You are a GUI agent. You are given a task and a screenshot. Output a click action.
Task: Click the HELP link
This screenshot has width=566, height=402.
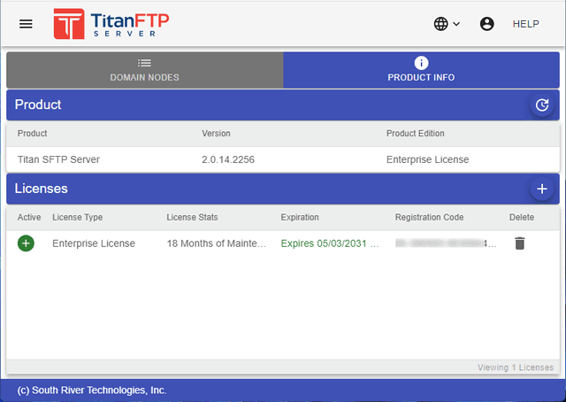[525, 24]
